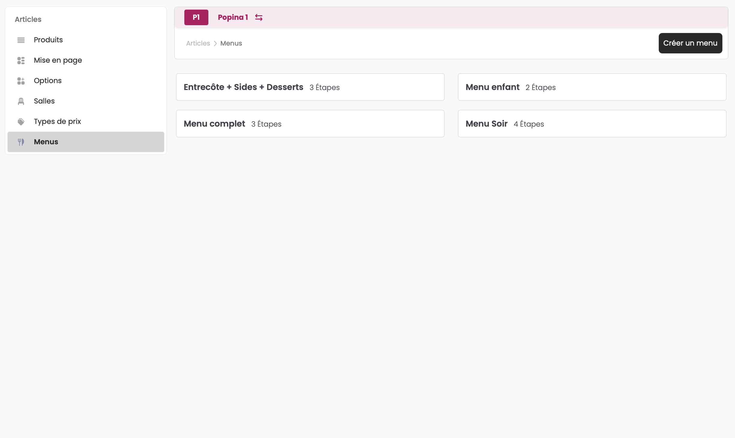Viewport: 735px width, 438px height.
Task: Go to Mise en page section
Action: [58, 60]
